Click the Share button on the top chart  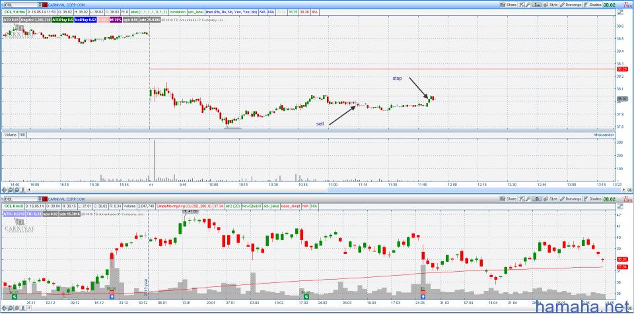tap(509, 5)
